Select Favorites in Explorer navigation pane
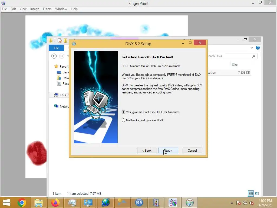277x208 pixels. (61, 67)
